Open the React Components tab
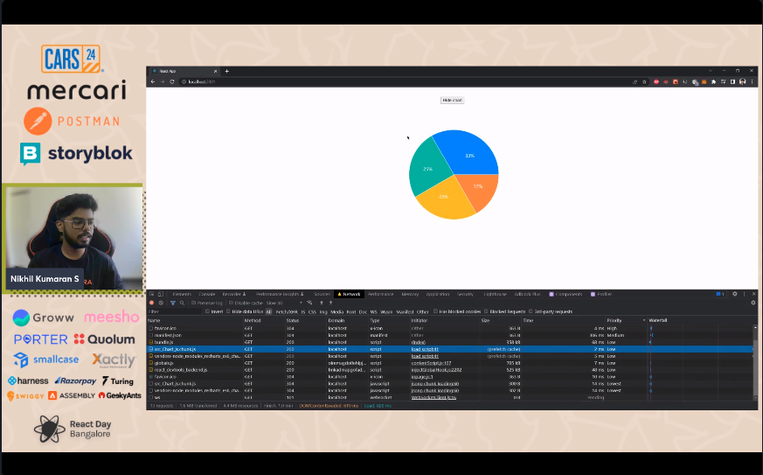The width and height of the screenshot is (763, 475). pyautogui.click(x=565, y=294)
